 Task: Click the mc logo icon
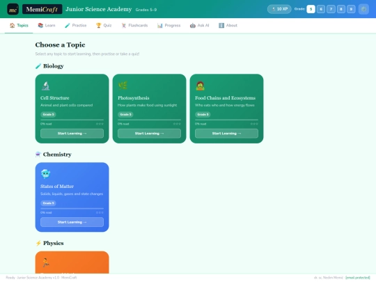click(x=13, y=9)
